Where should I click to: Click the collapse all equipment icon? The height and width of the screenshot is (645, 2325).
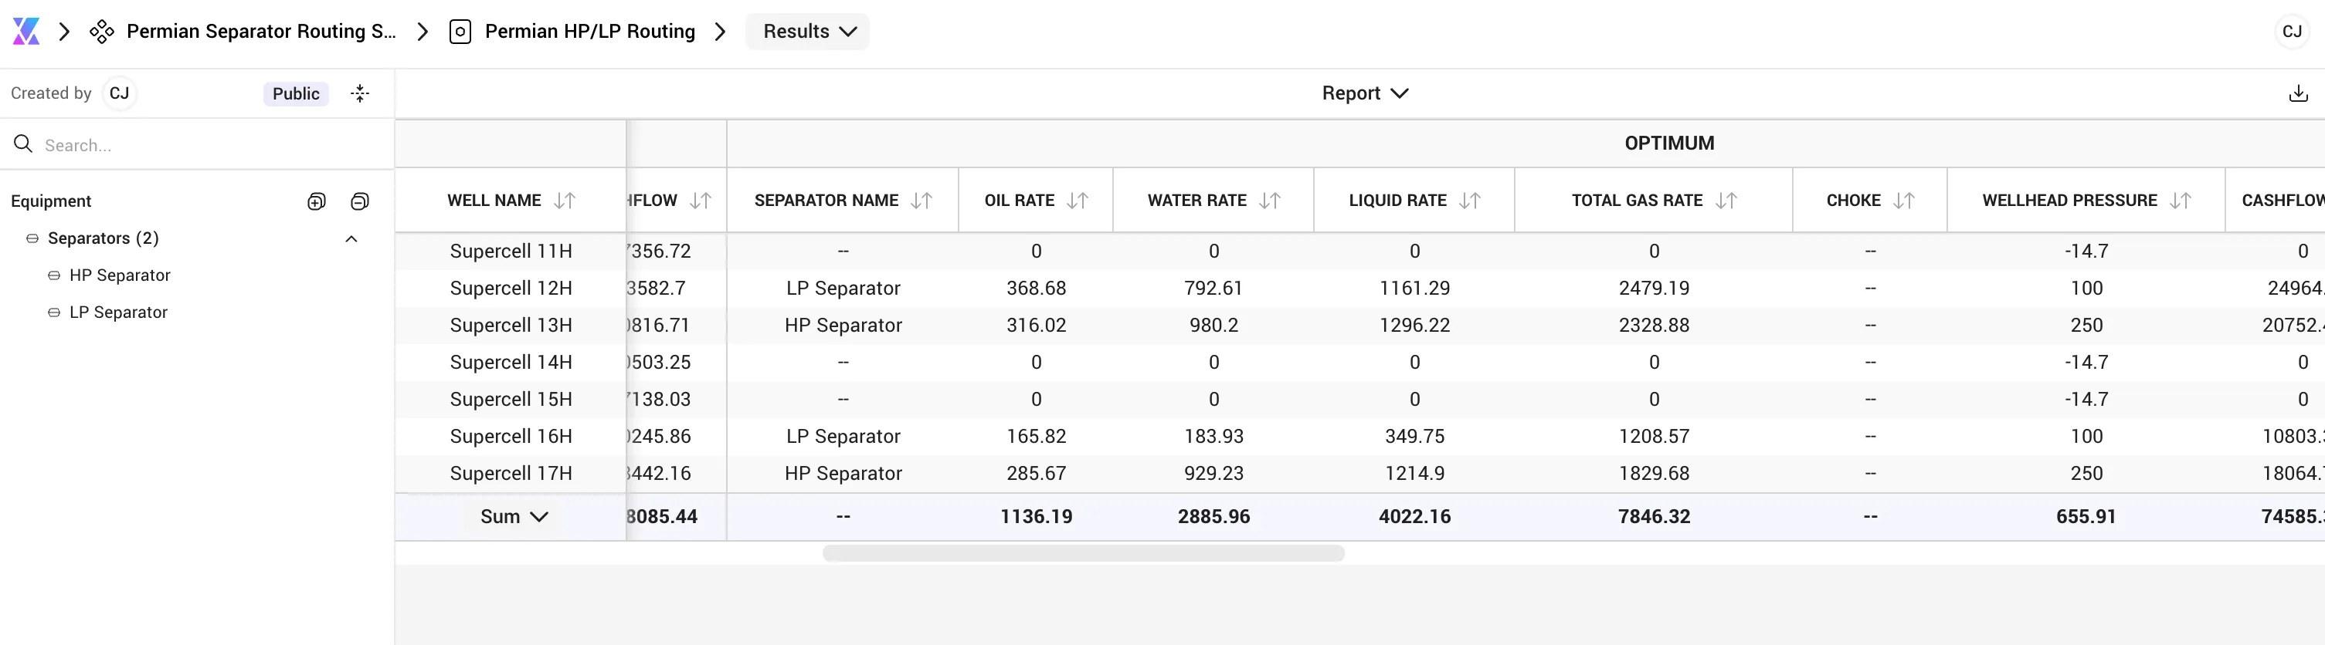[359, 201]
